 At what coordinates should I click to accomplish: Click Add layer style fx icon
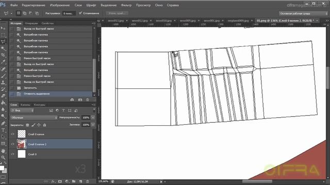[53, 181]
